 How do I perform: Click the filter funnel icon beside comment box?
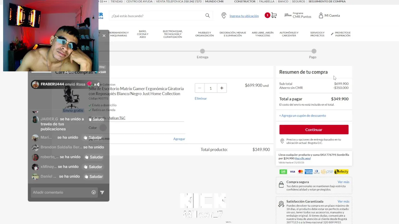pos(102,193)
